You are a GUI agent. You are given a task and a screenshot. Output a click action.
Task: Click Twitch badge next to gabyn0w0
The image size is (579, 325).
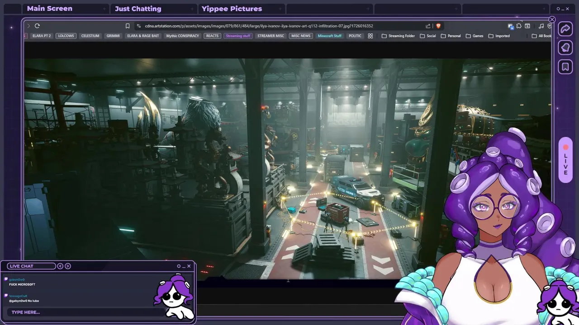click(6, 279)
